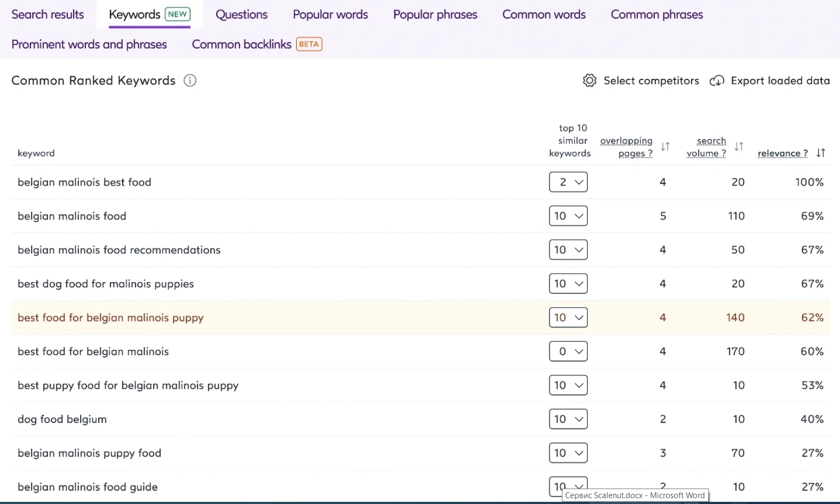Image resolution: width=840 pixels, height=504 pixels.
Task: Sort by overlapping pages arrows icon
Action: (665, 146)
